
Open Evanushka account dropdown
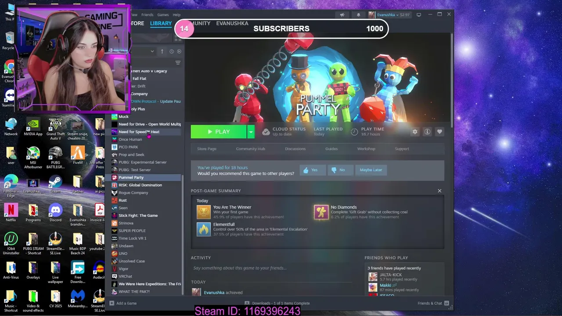pyautogui.click(x=389, y=15)
